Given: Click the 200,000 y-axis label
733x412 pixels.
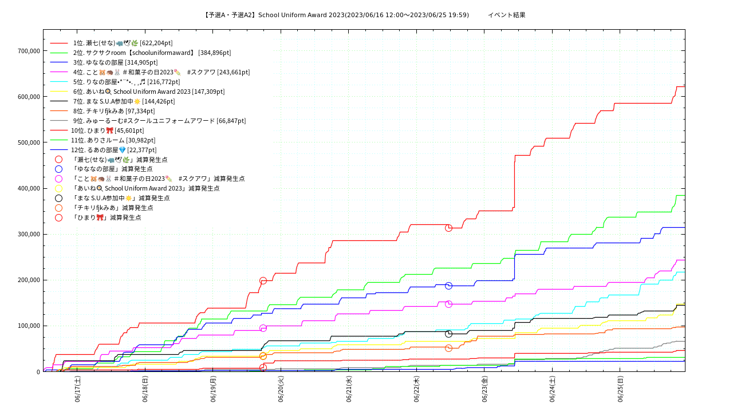Looking at the screenshot, I should [x=29, y=280].
